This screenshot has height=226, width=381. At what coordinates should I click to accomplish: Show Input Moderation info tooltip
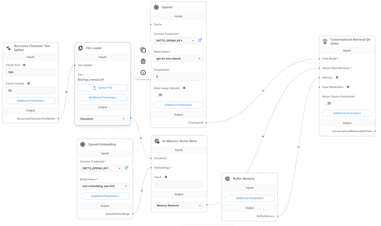point(348,87)
